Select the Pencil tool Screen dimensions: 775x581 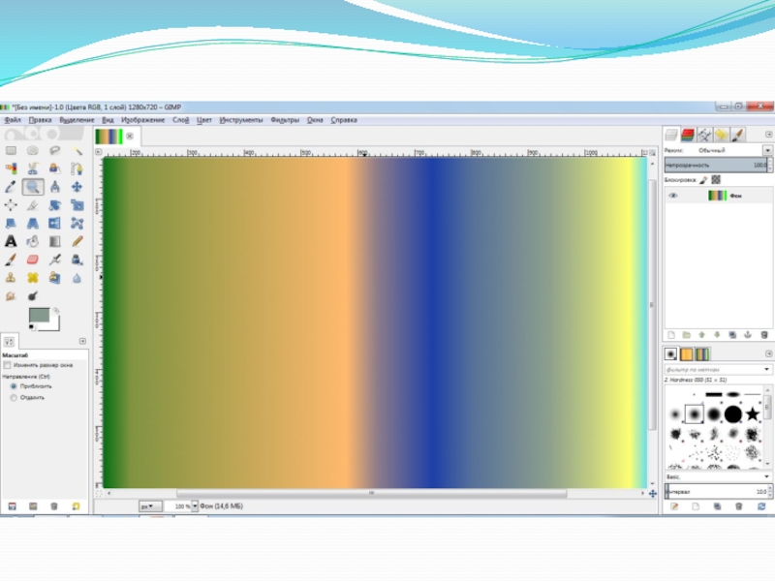pyautogui.click(x=77, y=241)
